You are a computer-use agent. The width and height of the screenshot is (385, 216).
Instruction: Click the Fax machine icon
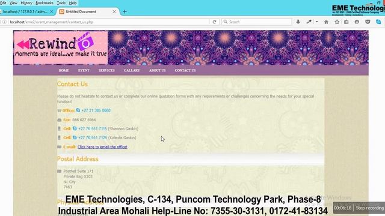[x=59, y=120]
